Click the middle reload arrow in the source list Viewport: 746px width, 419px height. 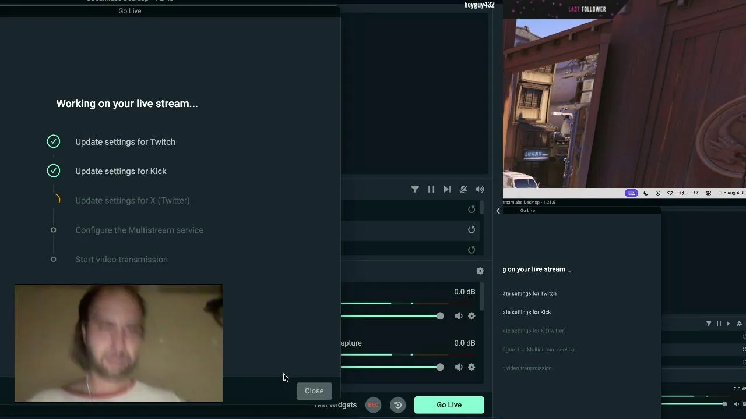[471, 230]
